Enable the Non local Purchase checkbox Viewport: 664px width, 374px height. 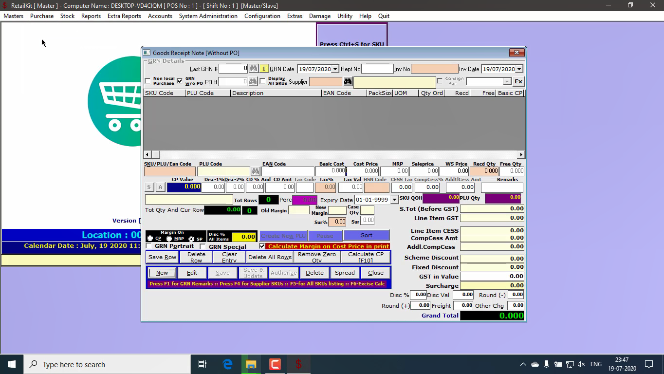tap(148, 81)
